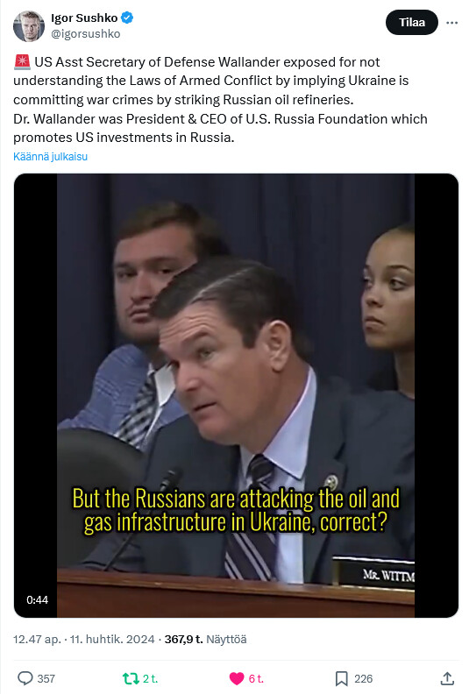
Task: Play the embedded hearing video
Action: (236, 395)
